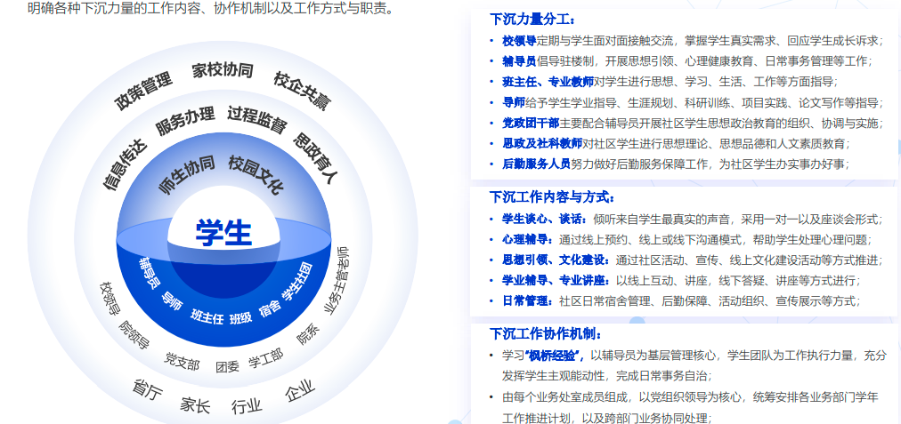The image size is (901, 424).
Task: Click the top sentence starting 明确各种下沉力量
Action: pyautogui.click(x=210, y=9)
